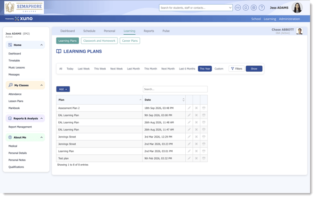Edit the Jennings Street plan dated 3rd Mar
This screenshot has width=315, height=198.
[x=189, y=137]
